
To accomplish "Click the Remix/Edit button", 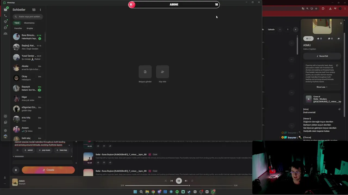I will point(322,56).
